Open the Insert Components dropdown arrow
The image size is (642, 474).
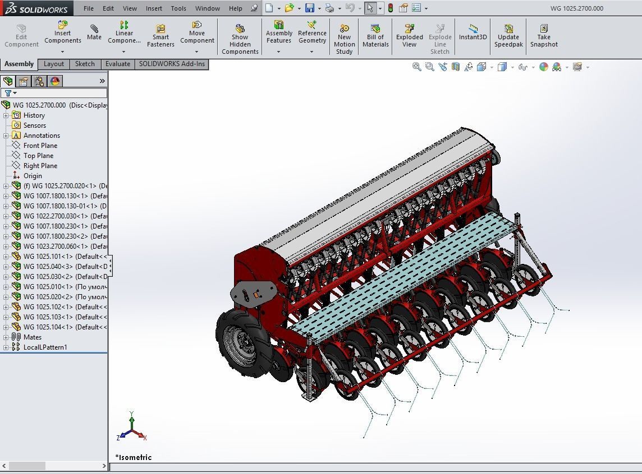point(63,52)
